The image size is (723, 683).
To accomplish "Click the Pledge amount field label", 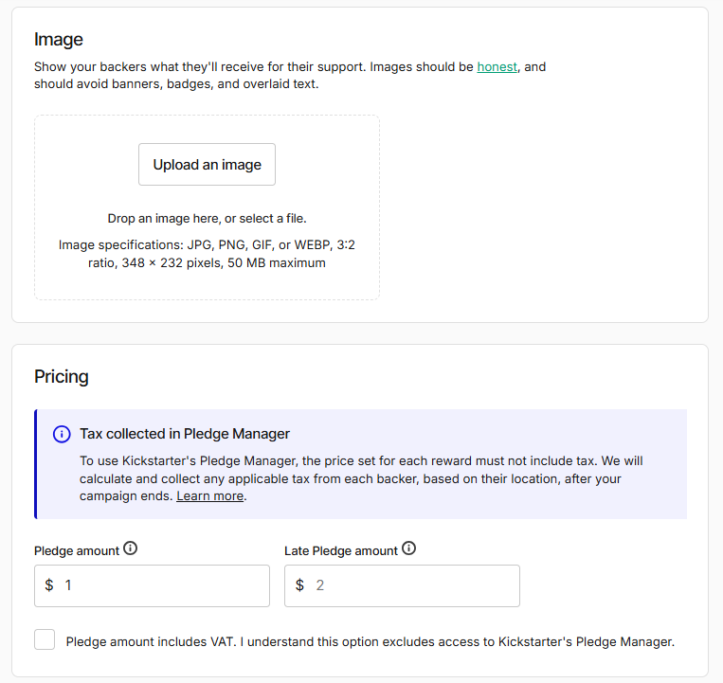I will [77, 550].
